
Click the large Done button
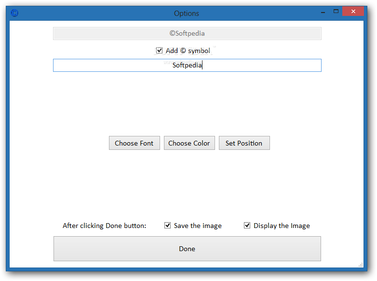(x=187, y=249)
